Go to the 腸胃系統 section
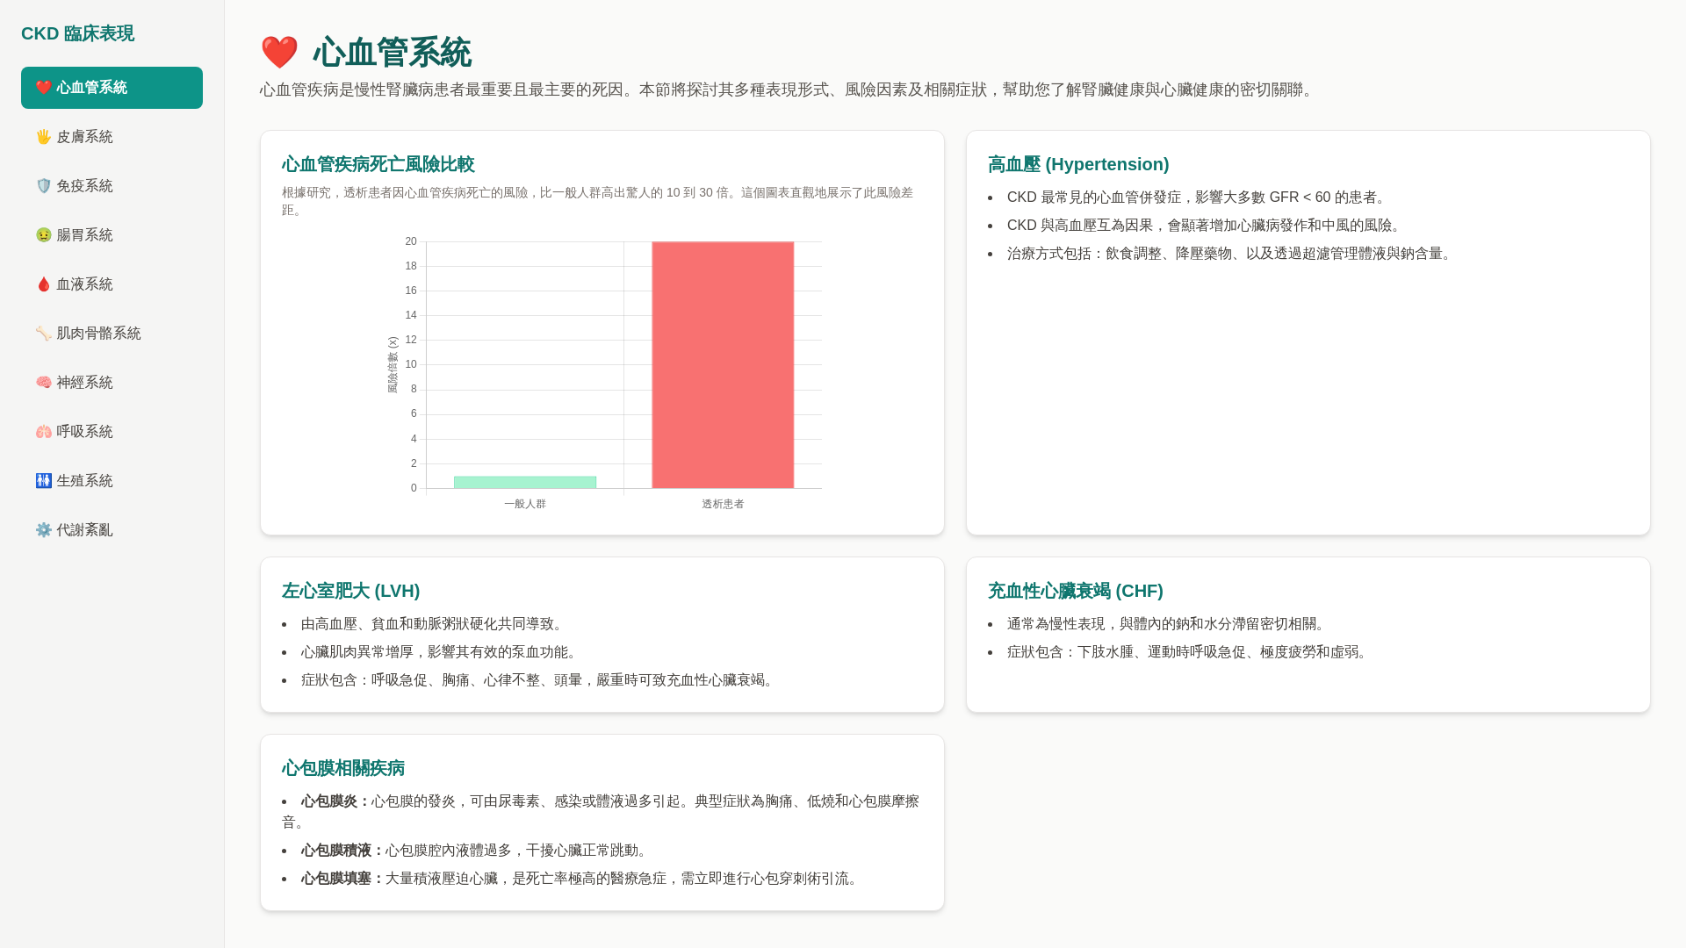1686x948 pixels. pyautogui.click(x=112, y=235)
